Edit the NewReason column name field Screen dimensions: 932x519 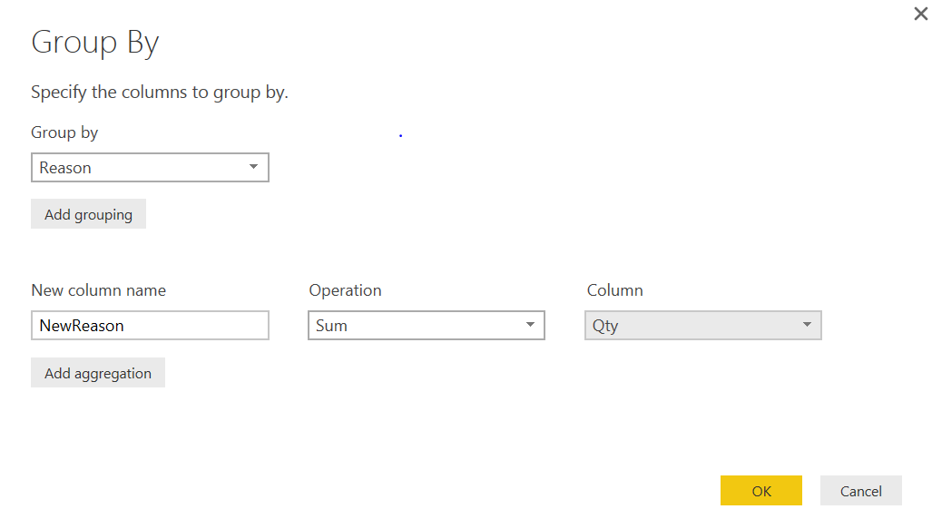click(x=150, y=325)
